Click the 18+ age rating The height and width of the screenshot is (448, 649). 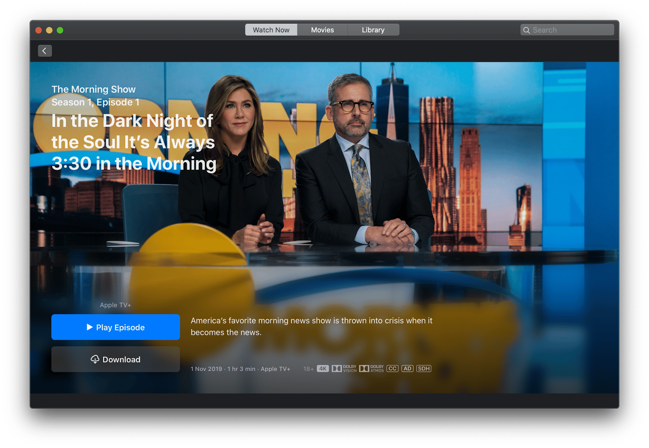pos(308,369)
